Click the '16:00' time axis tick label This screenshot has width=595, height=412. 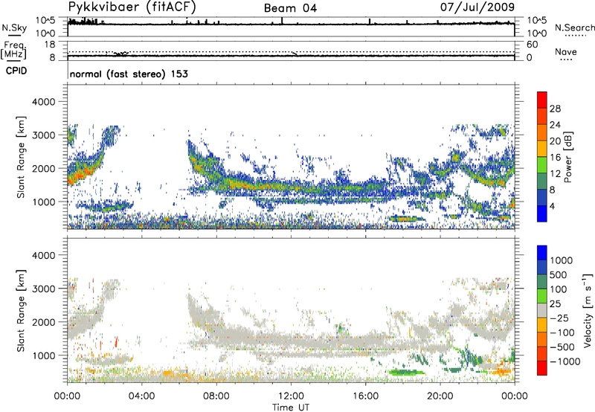[x=365, y=396]
